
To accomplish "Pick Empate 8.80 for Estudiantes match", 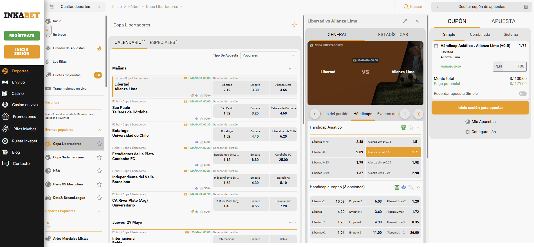I will pos(255,157).
